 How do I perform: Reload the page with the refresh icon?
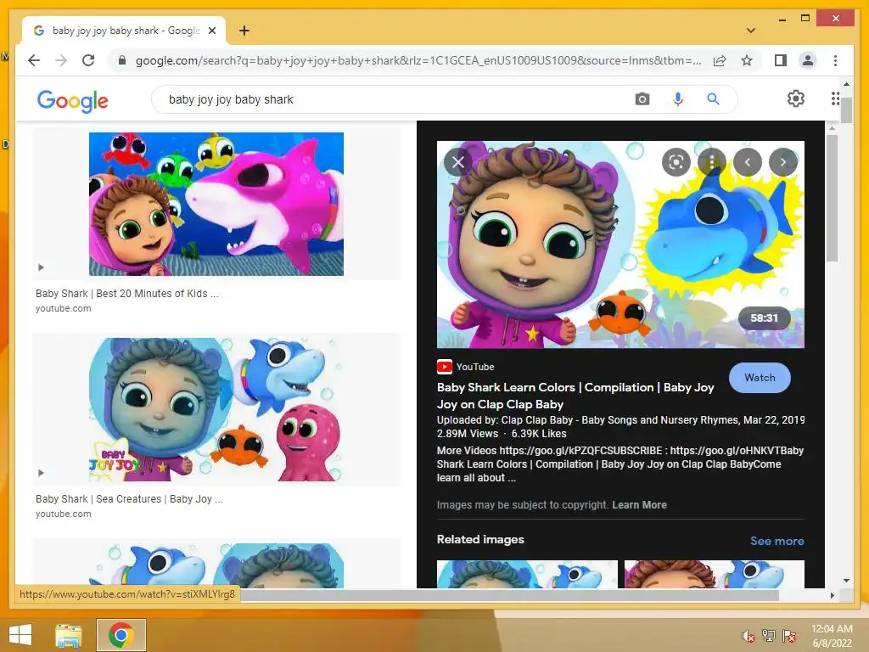click(x=88, y=60)
